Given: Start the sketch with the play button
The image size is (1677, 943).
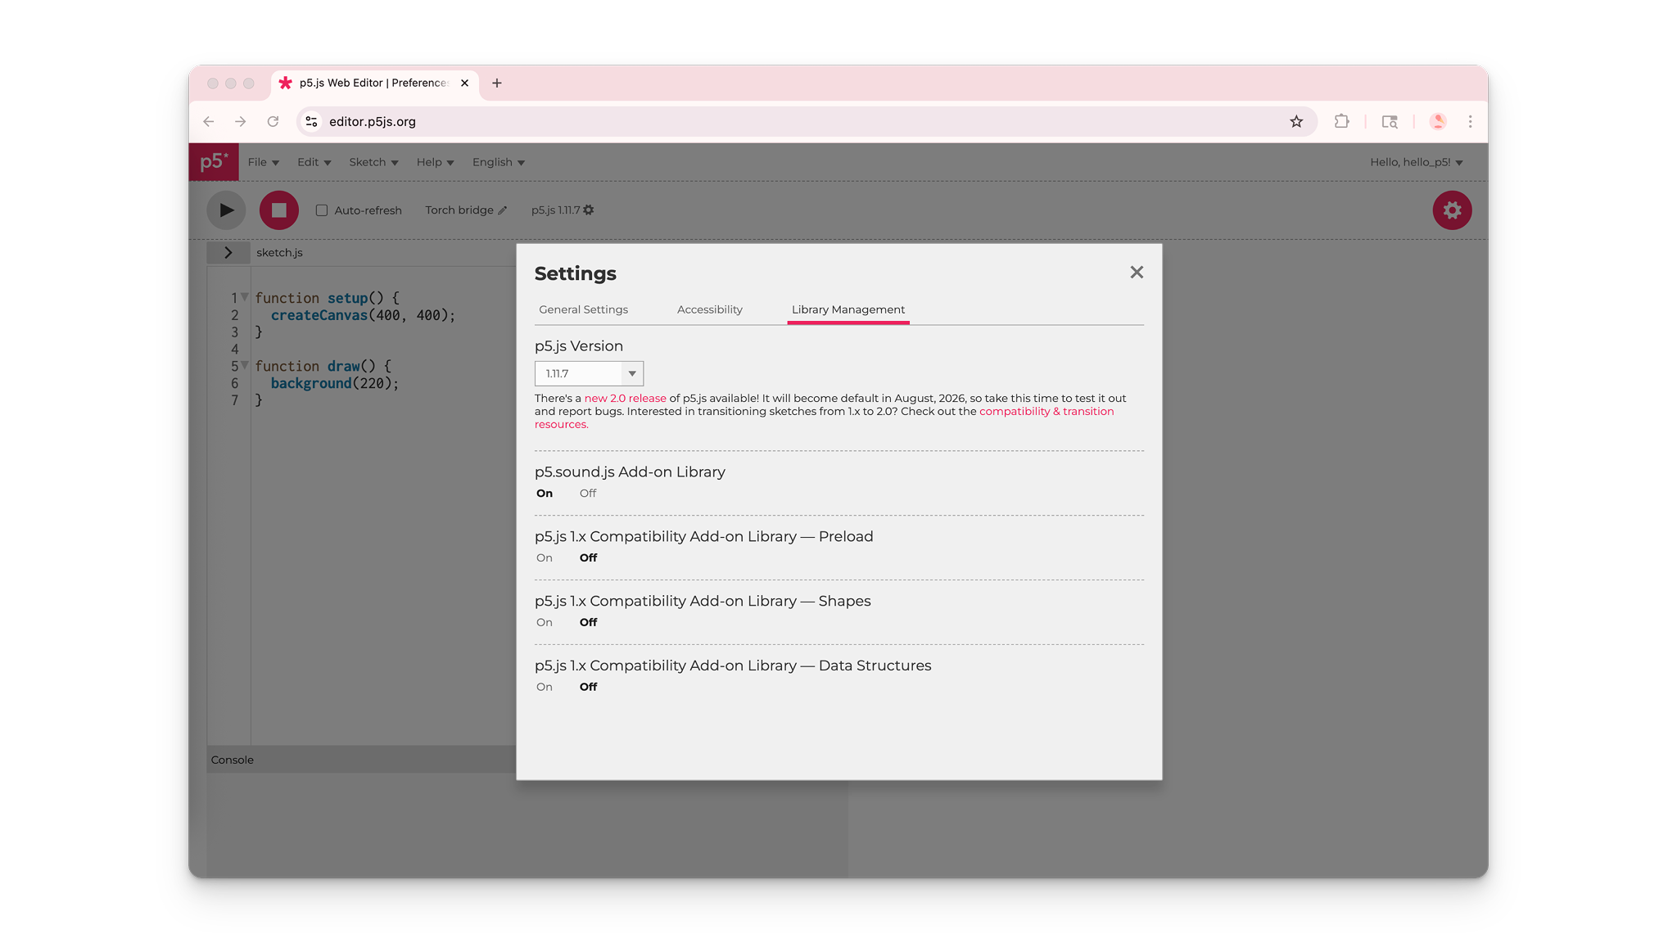Looking at the screenshot, I should pos(226,210).
